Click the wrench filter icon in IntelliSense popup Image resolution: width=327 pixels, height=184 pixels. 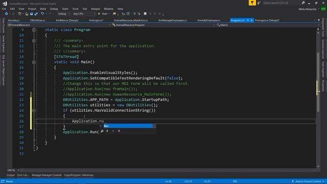click(102, 131)
